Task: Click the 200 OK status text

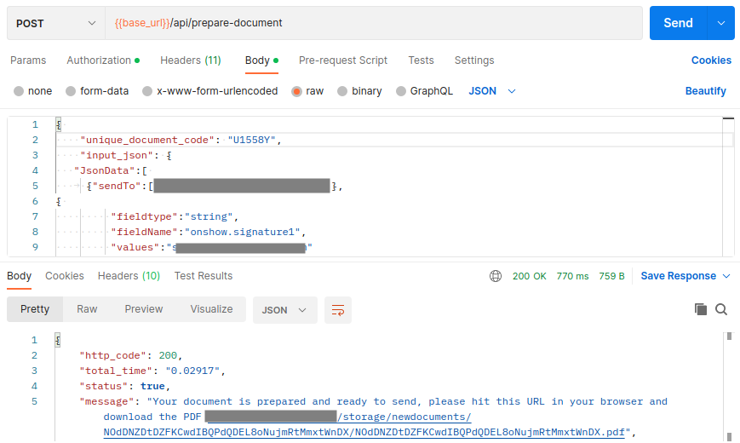Action: (x=530, y=276)
